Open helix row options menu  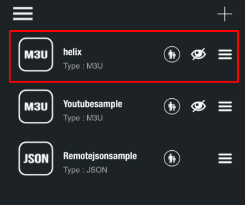225,54
